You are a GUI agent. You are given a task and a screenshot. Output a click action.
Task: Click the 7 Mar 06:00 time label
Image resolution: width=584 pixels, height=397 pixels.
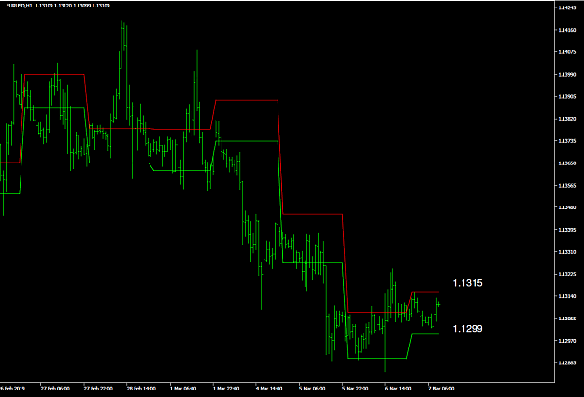coord(441,389)
